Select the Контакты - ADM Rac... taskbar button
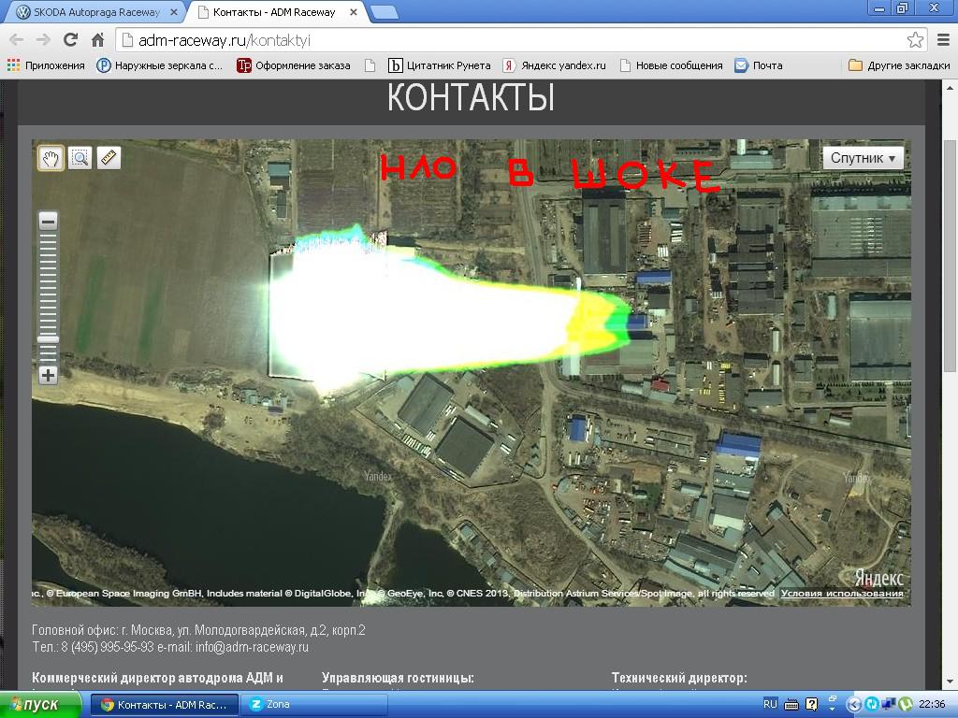 click(x=165, y=705)
